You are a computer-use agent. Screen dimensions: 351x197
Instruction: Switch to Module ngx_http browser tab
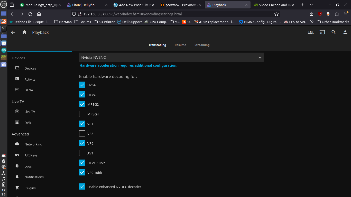tap(41, 5)
